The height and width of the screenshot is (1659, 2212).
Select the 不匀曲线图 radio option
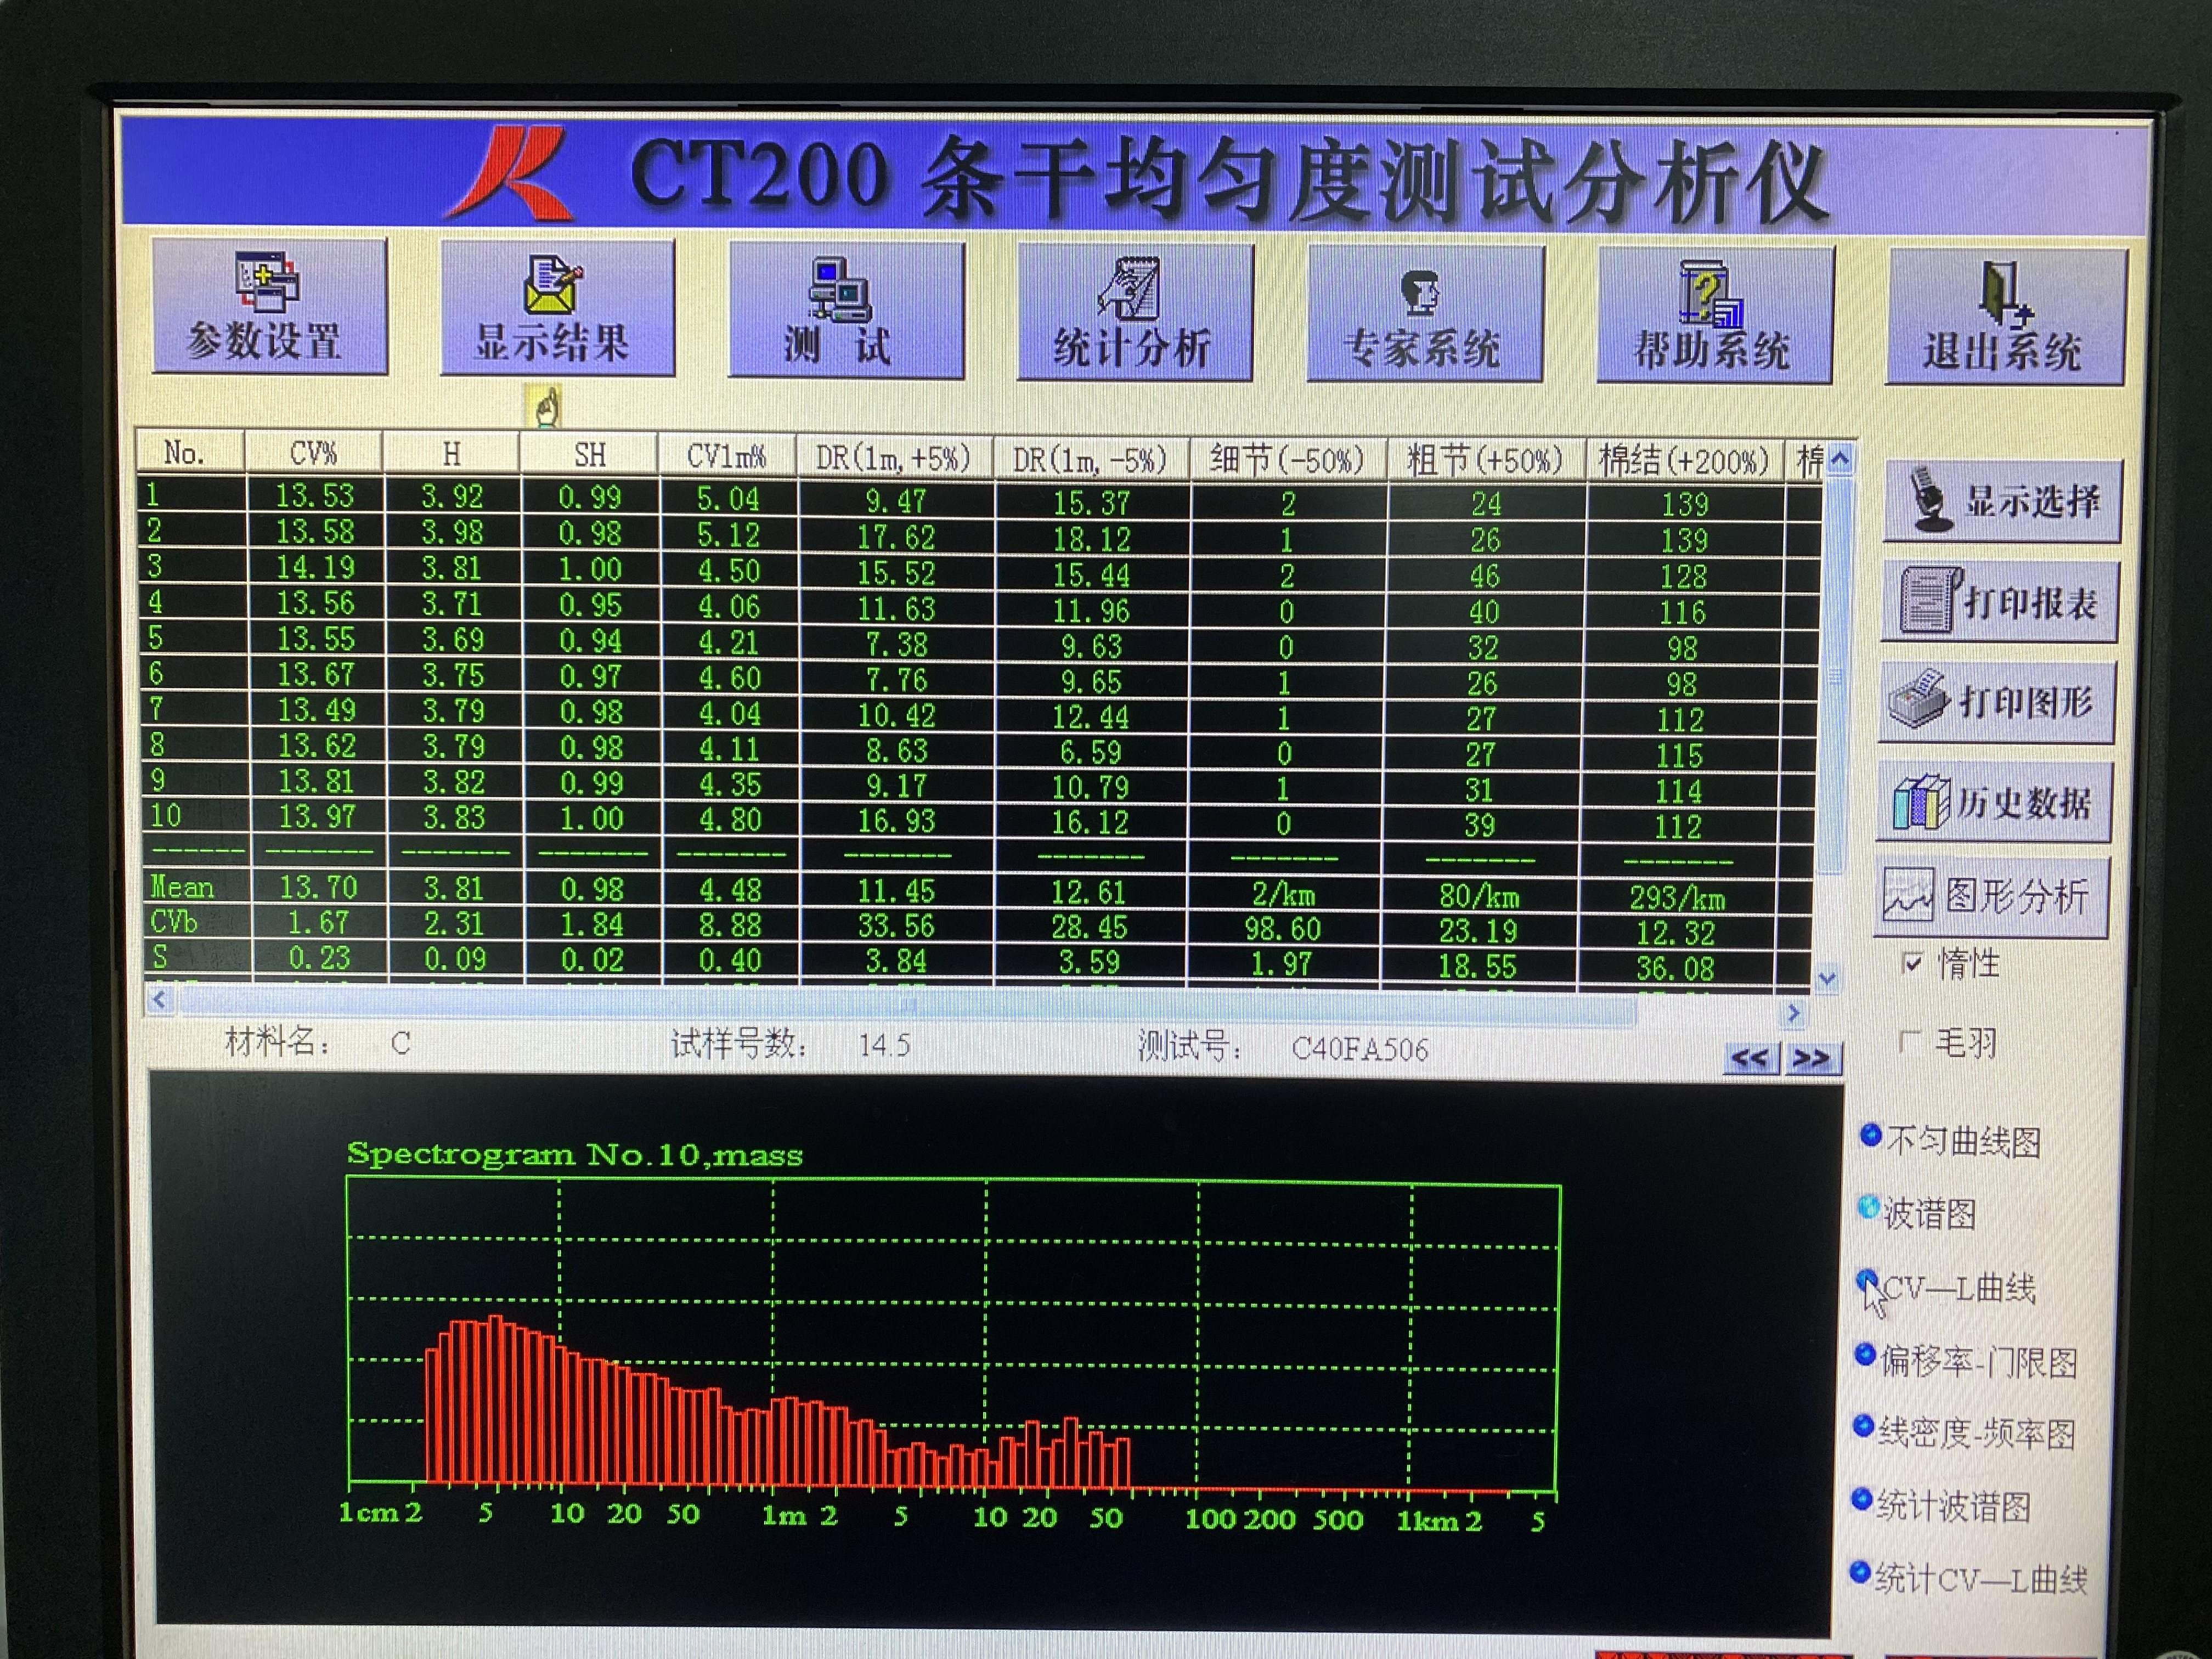tap(1870, 1135)
